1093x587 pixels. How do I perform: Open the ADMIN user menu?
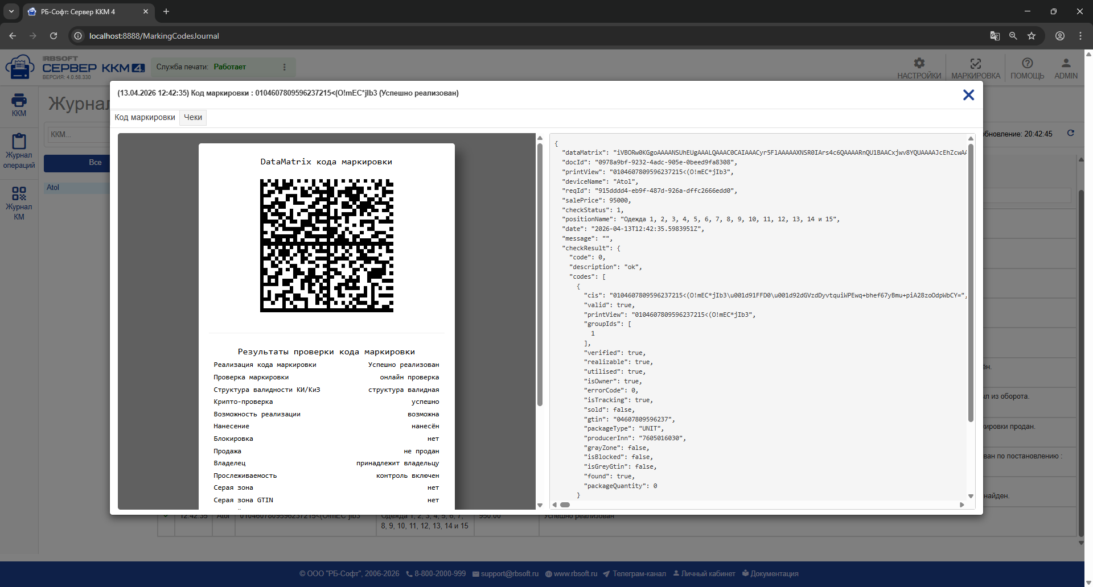(1066, 68)
